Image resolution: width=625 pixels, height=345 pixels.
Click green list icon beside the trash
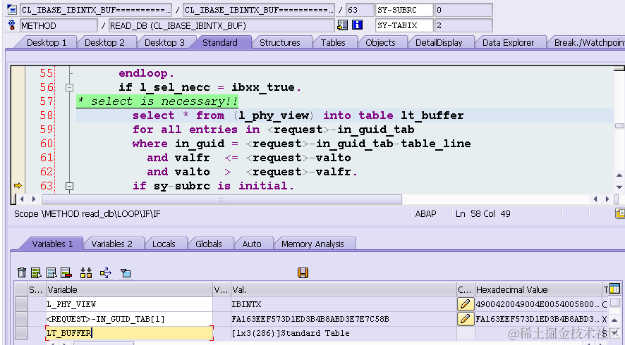click(36, 272)
